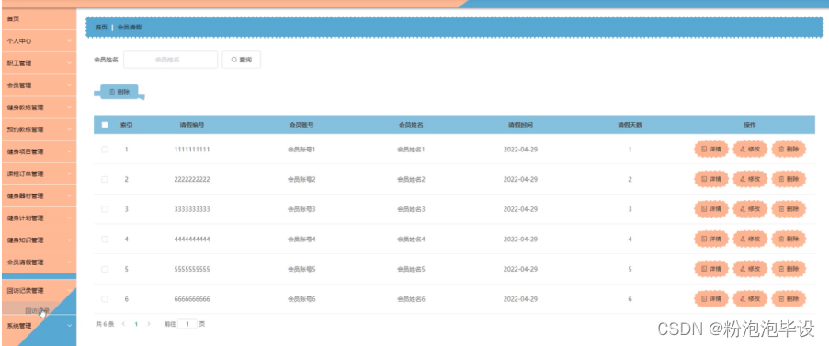829x346 pixels.
Task: Expand 个人中心 sidebar menu
Action: tap(40, 40)
